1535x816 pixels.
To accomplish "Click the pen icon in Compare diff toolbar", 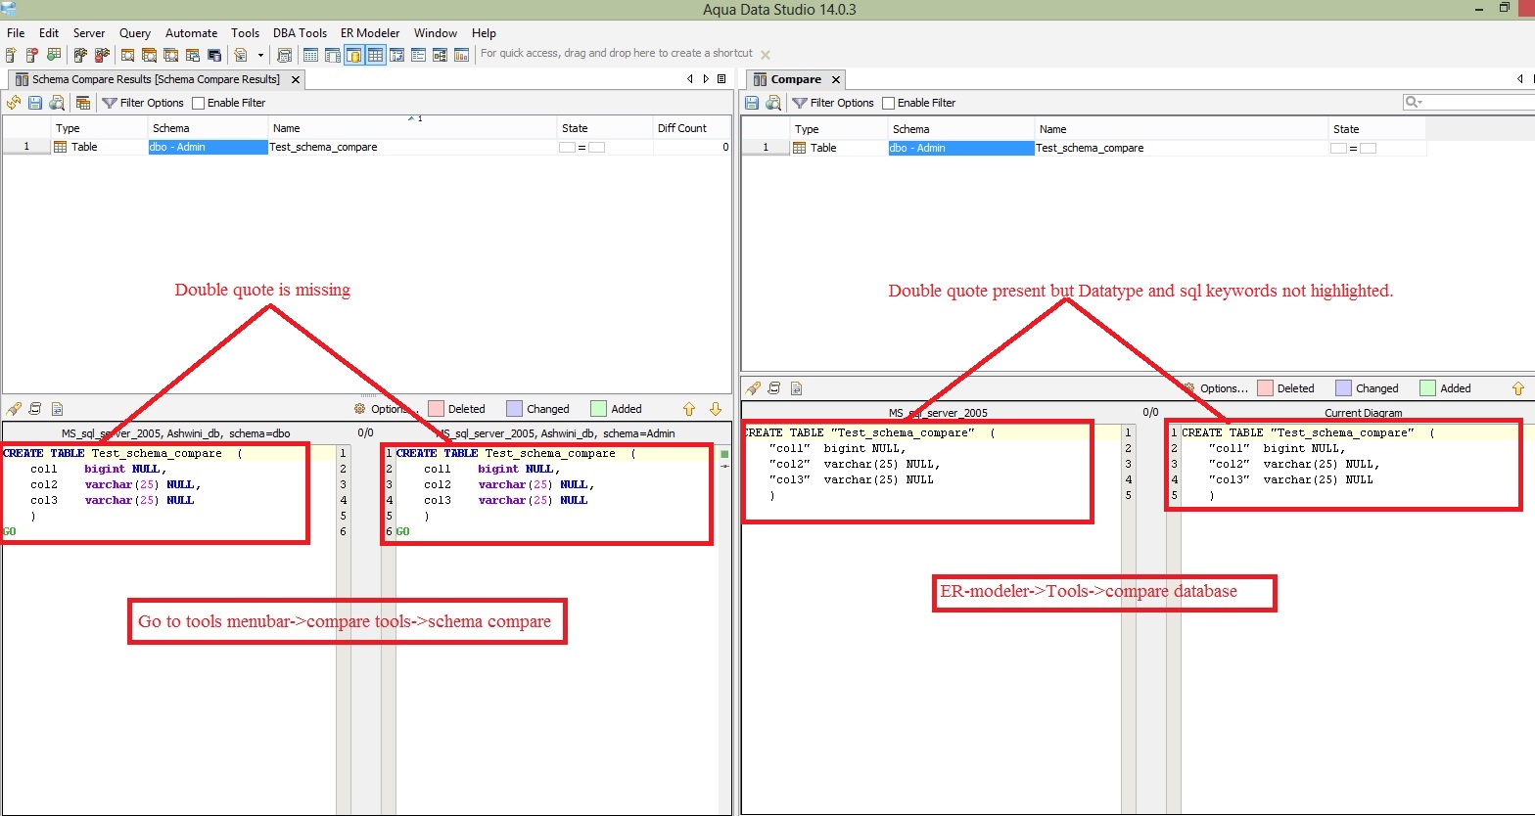I will pyautogui.click(x=752, y=388).
